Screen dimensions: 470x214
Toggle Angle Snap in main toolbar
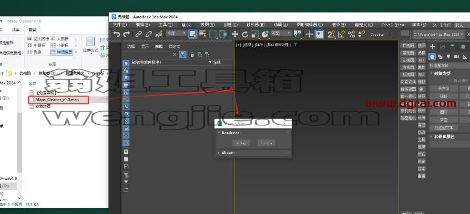coord(341,34)
